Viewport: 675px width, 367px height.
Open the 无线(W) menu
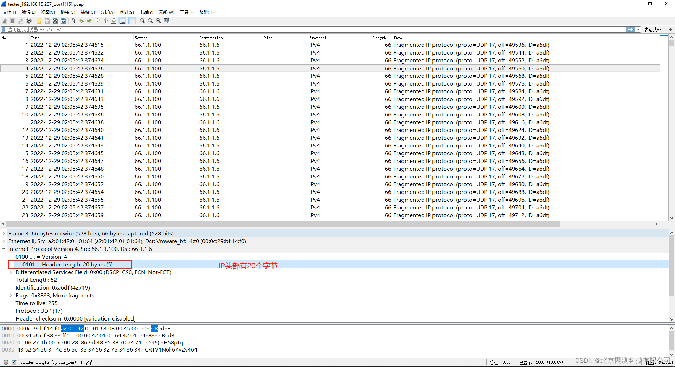(166, 12)
